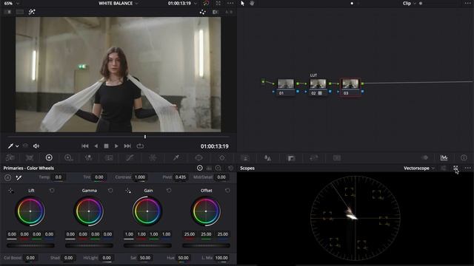Toggle viewer loop playback
This screenshot has height=266, width=474.
140,146
